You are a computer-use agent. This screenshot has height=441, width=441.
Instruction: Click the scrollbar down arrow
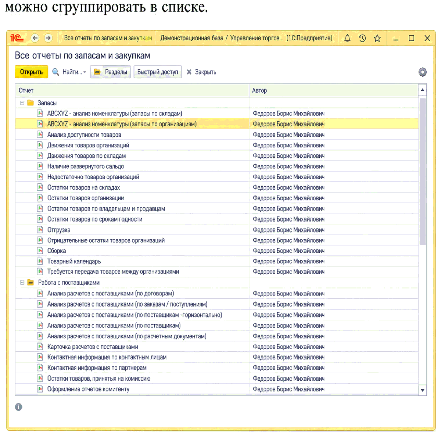(423, 390)
